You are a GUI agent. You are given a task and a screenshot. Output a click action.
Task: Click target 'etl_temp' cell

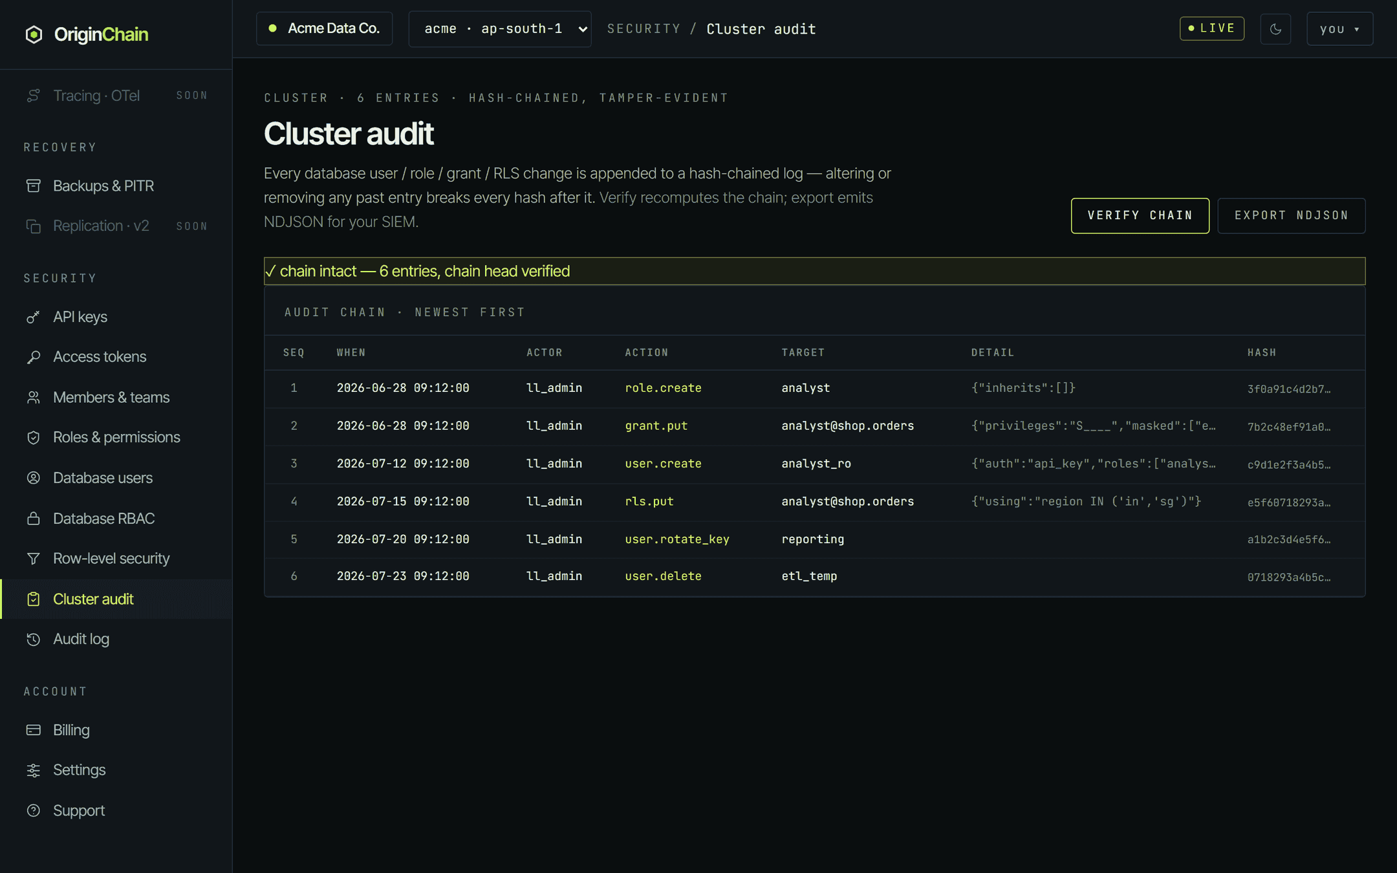click(809, 576)
